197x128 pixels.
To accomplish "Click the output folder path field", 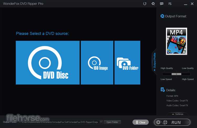I will pyautogui.click(x=59, y=122).
